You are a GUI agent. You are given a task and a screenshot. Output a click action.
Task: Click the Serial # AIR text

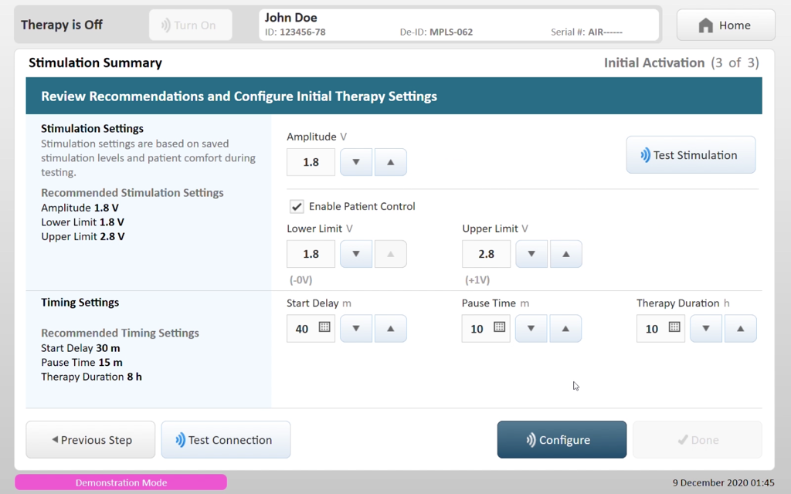tap(587, 32)
